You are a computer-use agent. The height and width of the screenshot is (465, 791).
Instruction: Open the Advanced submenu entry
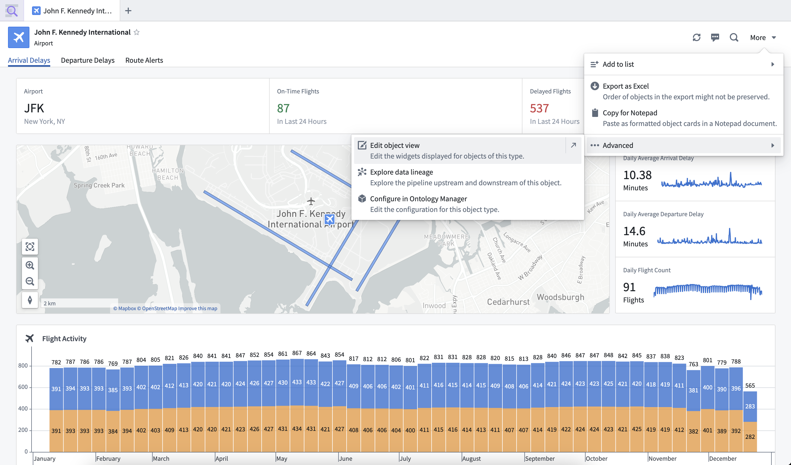click(x=683, y=145)
